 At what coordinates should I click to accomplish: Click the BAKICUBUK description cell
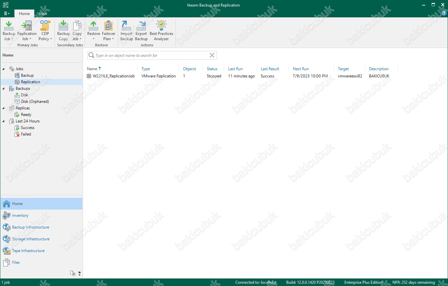(x=379, y=76)
